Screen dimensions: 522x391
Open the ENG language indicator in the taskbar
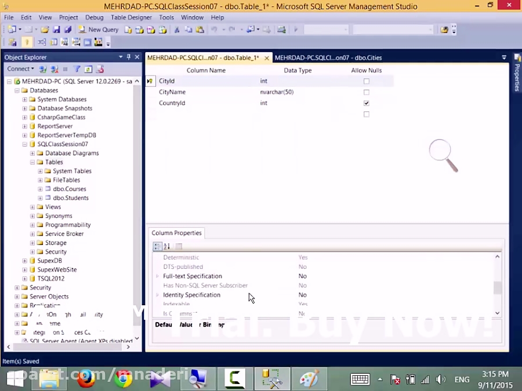click(x=462, y=379)
